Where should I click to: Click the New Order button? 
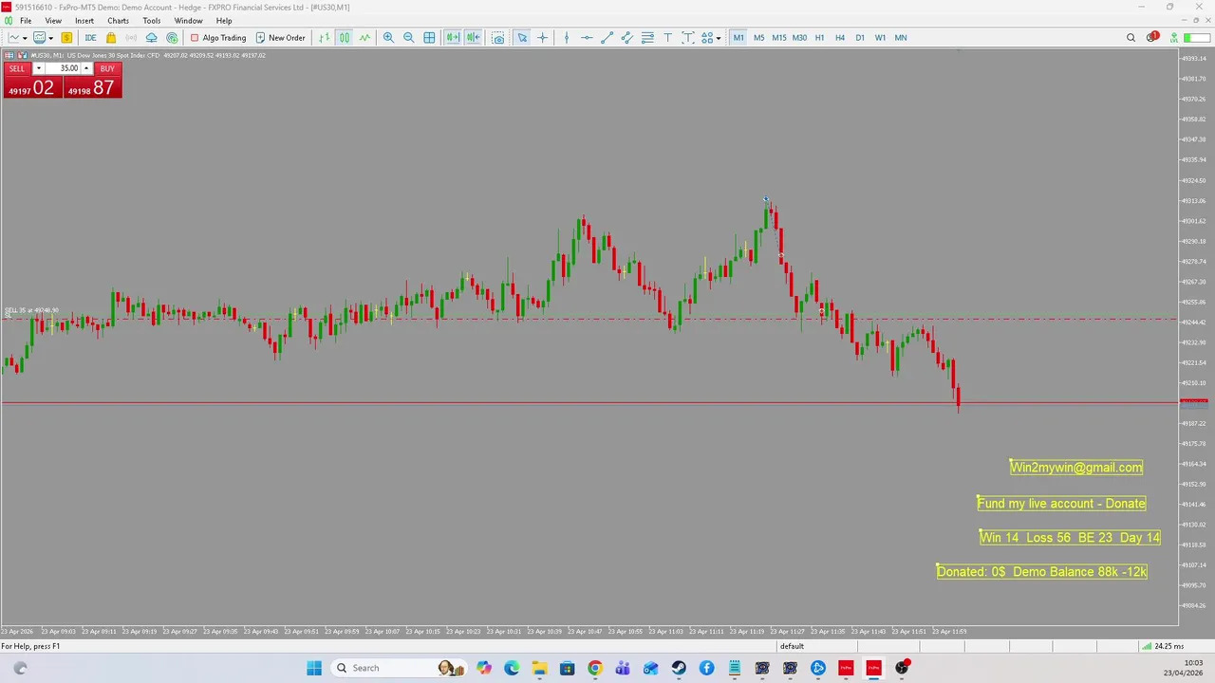point(280,38)
